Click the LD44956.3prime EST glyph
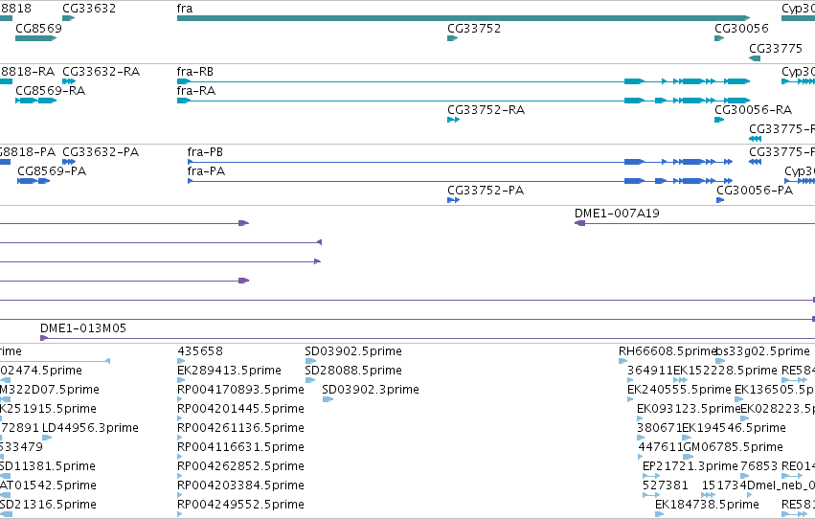Viewport: 815px width, 519px height. (47, 438)
